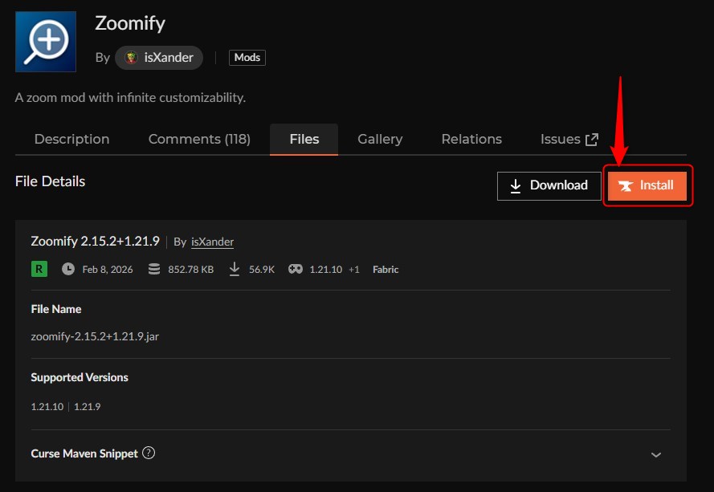
Task: Click the file size icon near 852.78 KB
Action: pyautogui.click(x=153, y=268)
